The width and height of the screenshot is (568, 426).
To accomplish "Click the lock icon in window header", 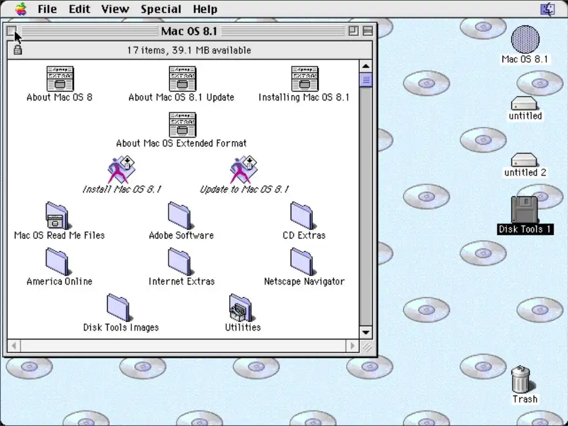I will [17, 50].
